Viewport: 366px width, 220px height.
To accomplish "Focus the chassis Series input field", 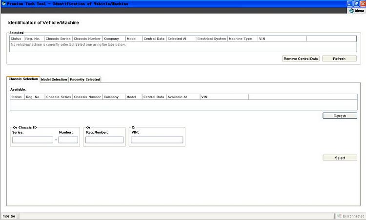I will (x=33, y=140).
